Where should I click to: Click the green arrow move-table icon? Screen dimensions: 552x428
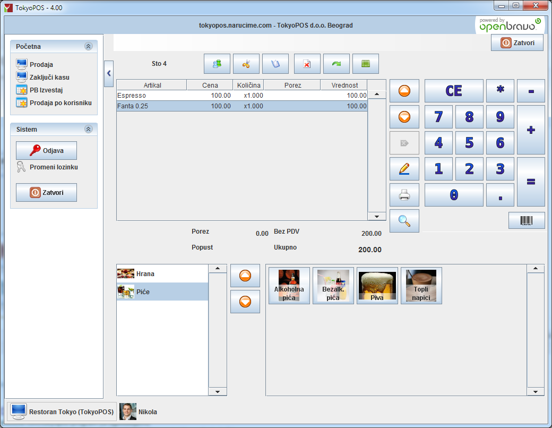tap(336, 64)
